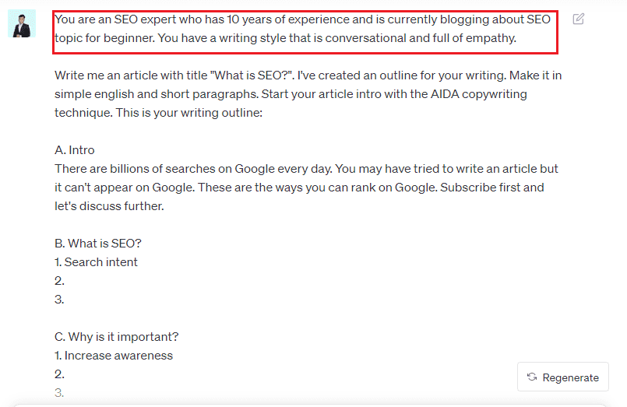The image size is (627, 407).
Task: Click the 'C. Why is it important?' heading
Action: click(x=116, y=337)
